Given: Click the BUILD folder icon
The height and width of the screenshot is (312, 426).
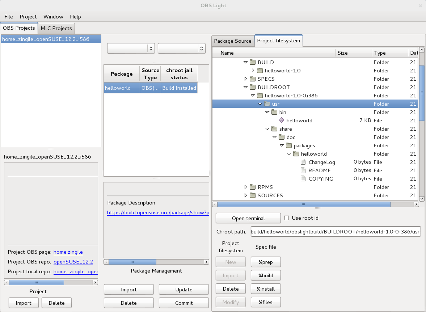Looking at the screenshot, I should pyautogui.click(x=253, y=62).
